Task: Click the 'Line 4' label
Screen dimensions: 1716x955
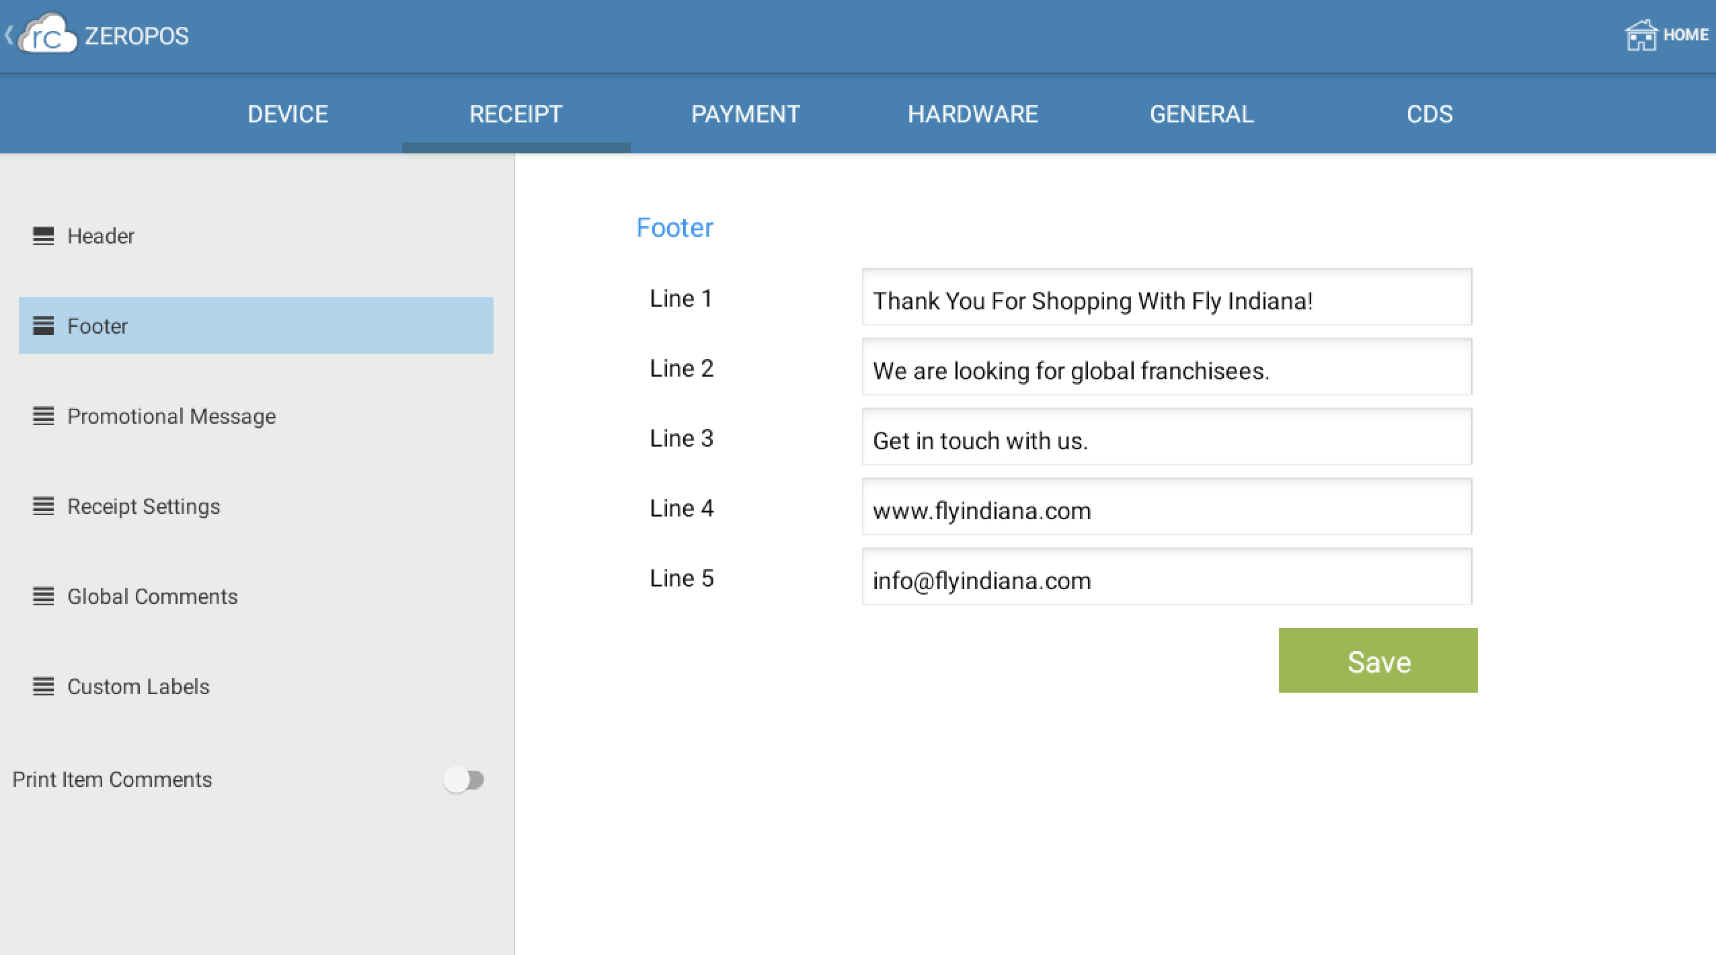Action: click(681, 508)
